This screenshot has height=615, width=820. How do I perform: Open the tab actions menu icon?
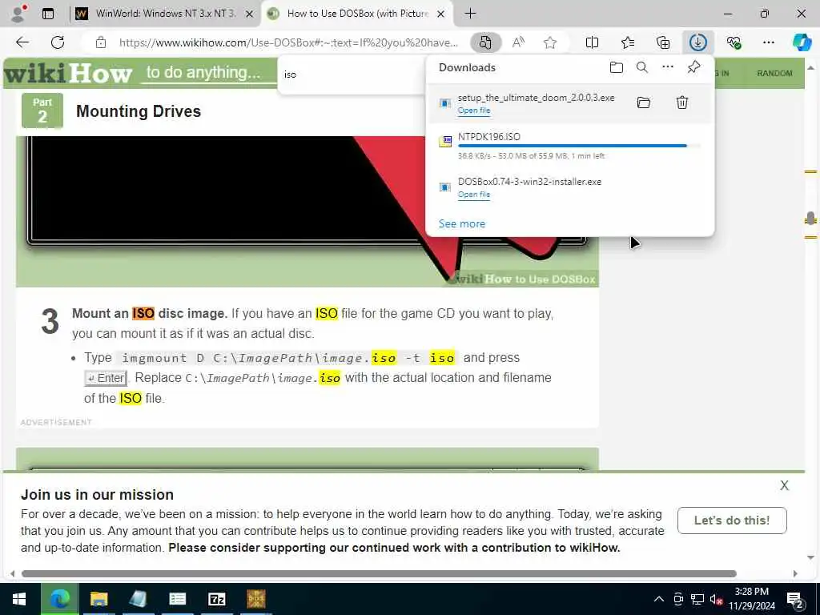pos(48,14)
